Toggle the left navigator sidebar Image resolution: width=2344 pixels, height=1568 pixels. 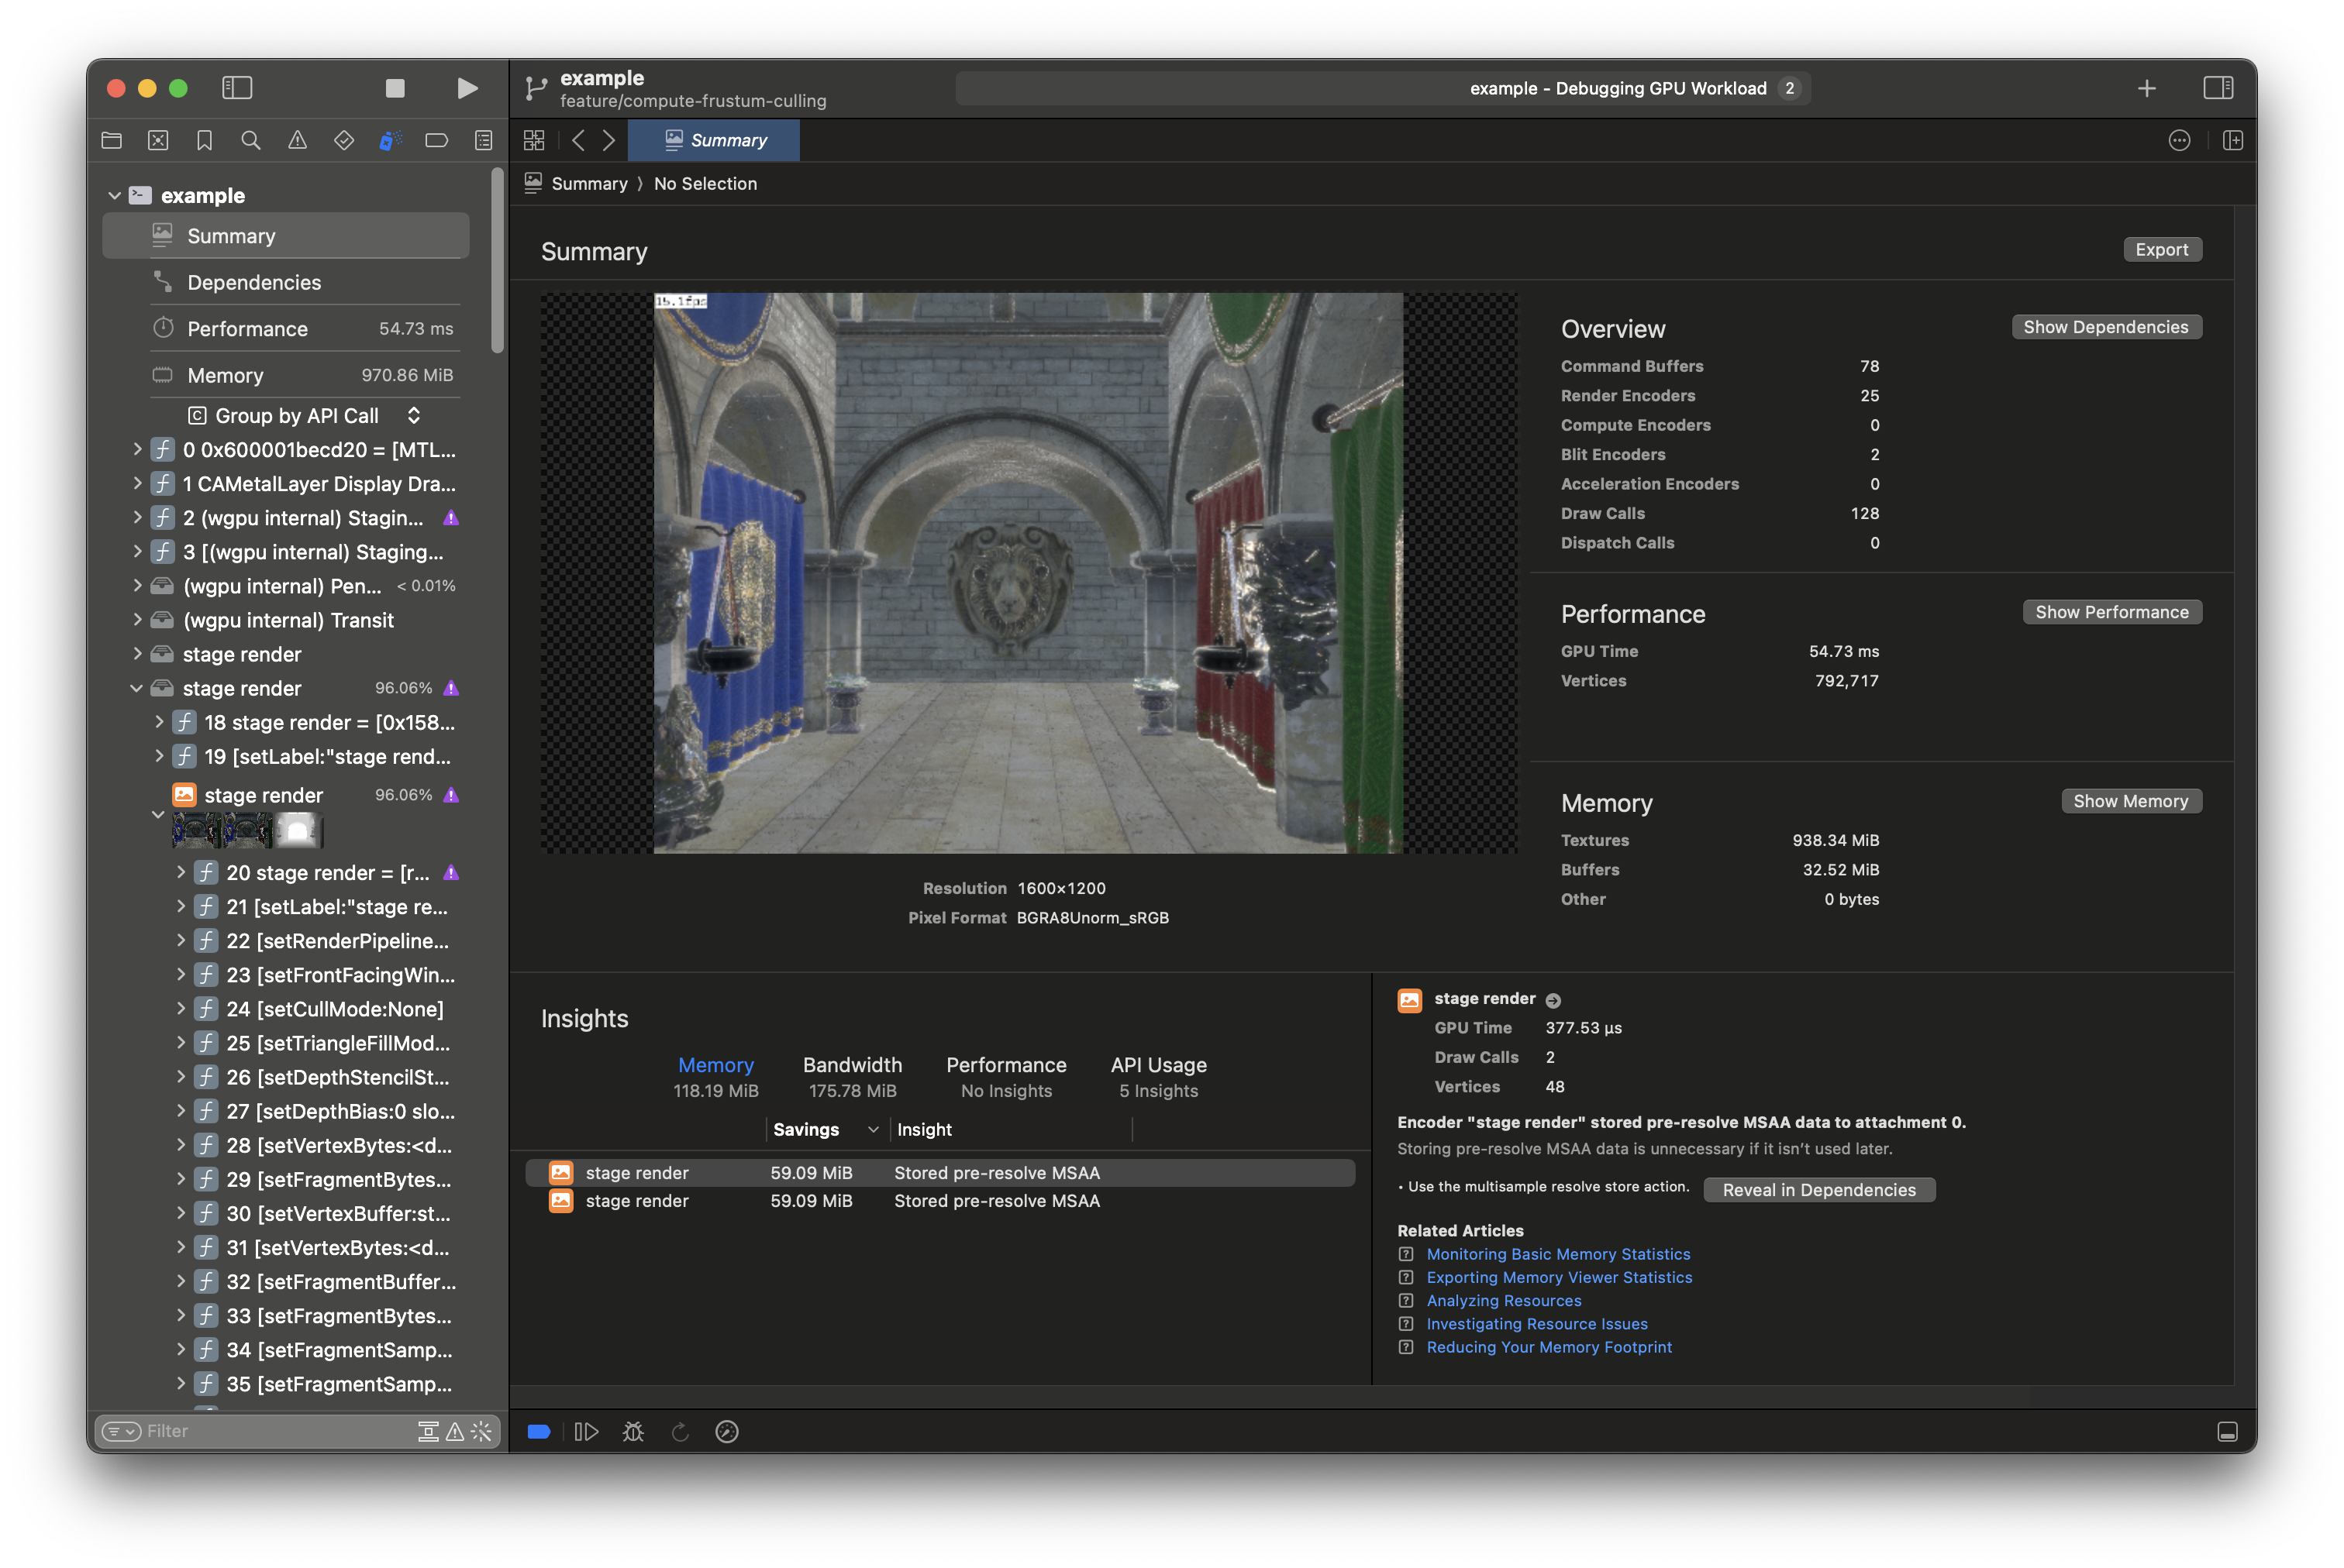tap(237, 88)
